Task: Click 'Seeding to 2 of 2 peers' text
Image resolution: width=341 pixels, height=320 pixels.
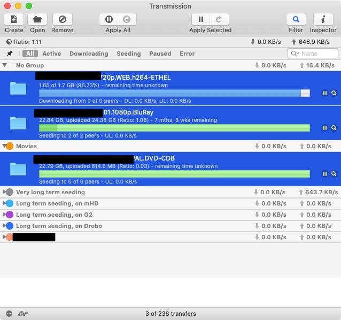Action: 69,135
